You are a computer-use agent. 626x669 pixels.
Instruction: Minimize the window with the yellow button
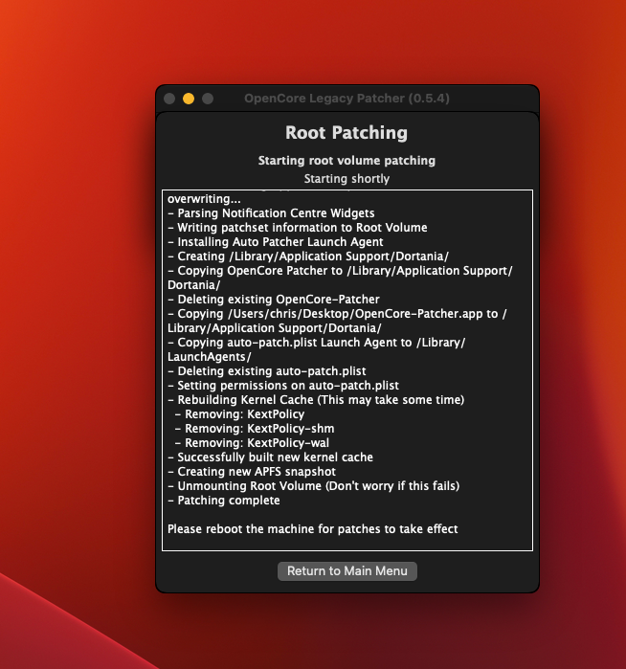point(189,99)
